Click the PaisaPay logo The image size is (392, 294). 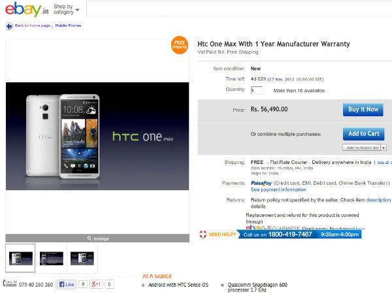261,183
